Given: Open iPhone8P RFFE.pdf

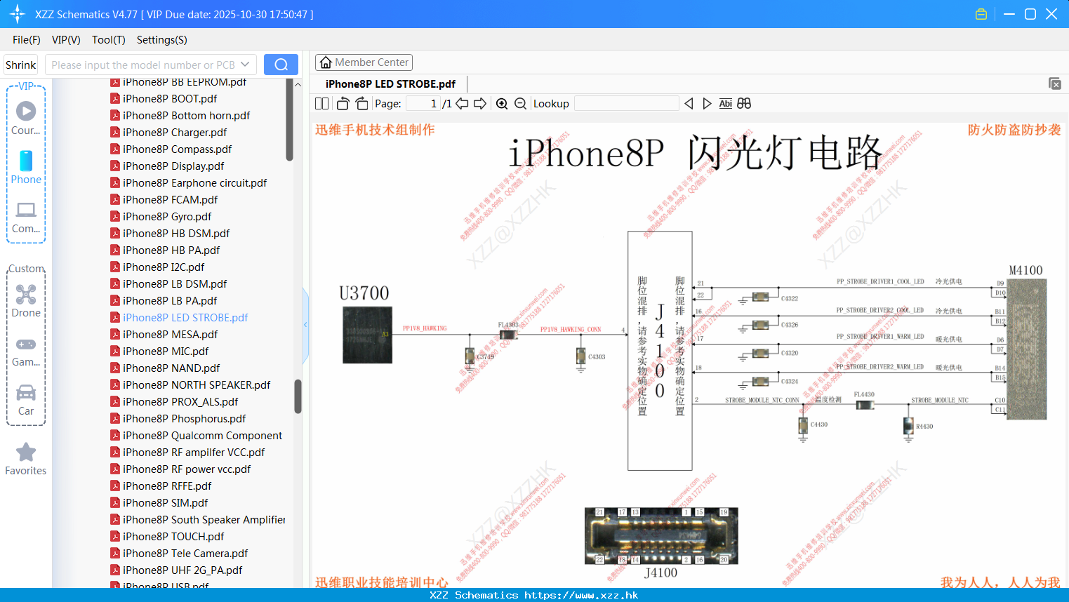Looking at the screenshot, I should (x=167, y=486).
